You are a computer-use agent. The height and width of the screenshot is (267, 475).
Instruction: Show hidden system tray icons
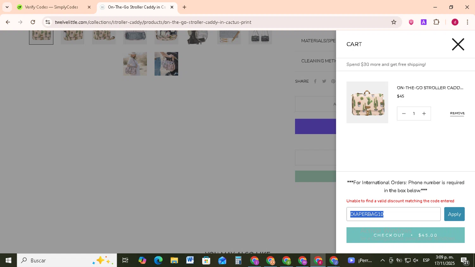coord(383,260)
